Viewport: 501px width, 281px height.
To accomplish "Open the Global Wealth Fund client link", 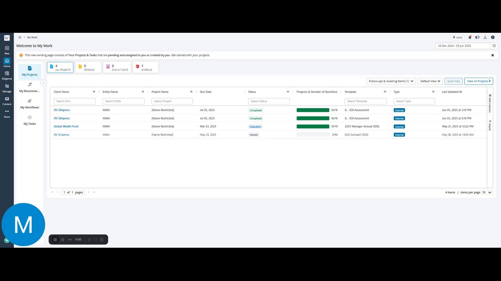I will tap(66, 126).
